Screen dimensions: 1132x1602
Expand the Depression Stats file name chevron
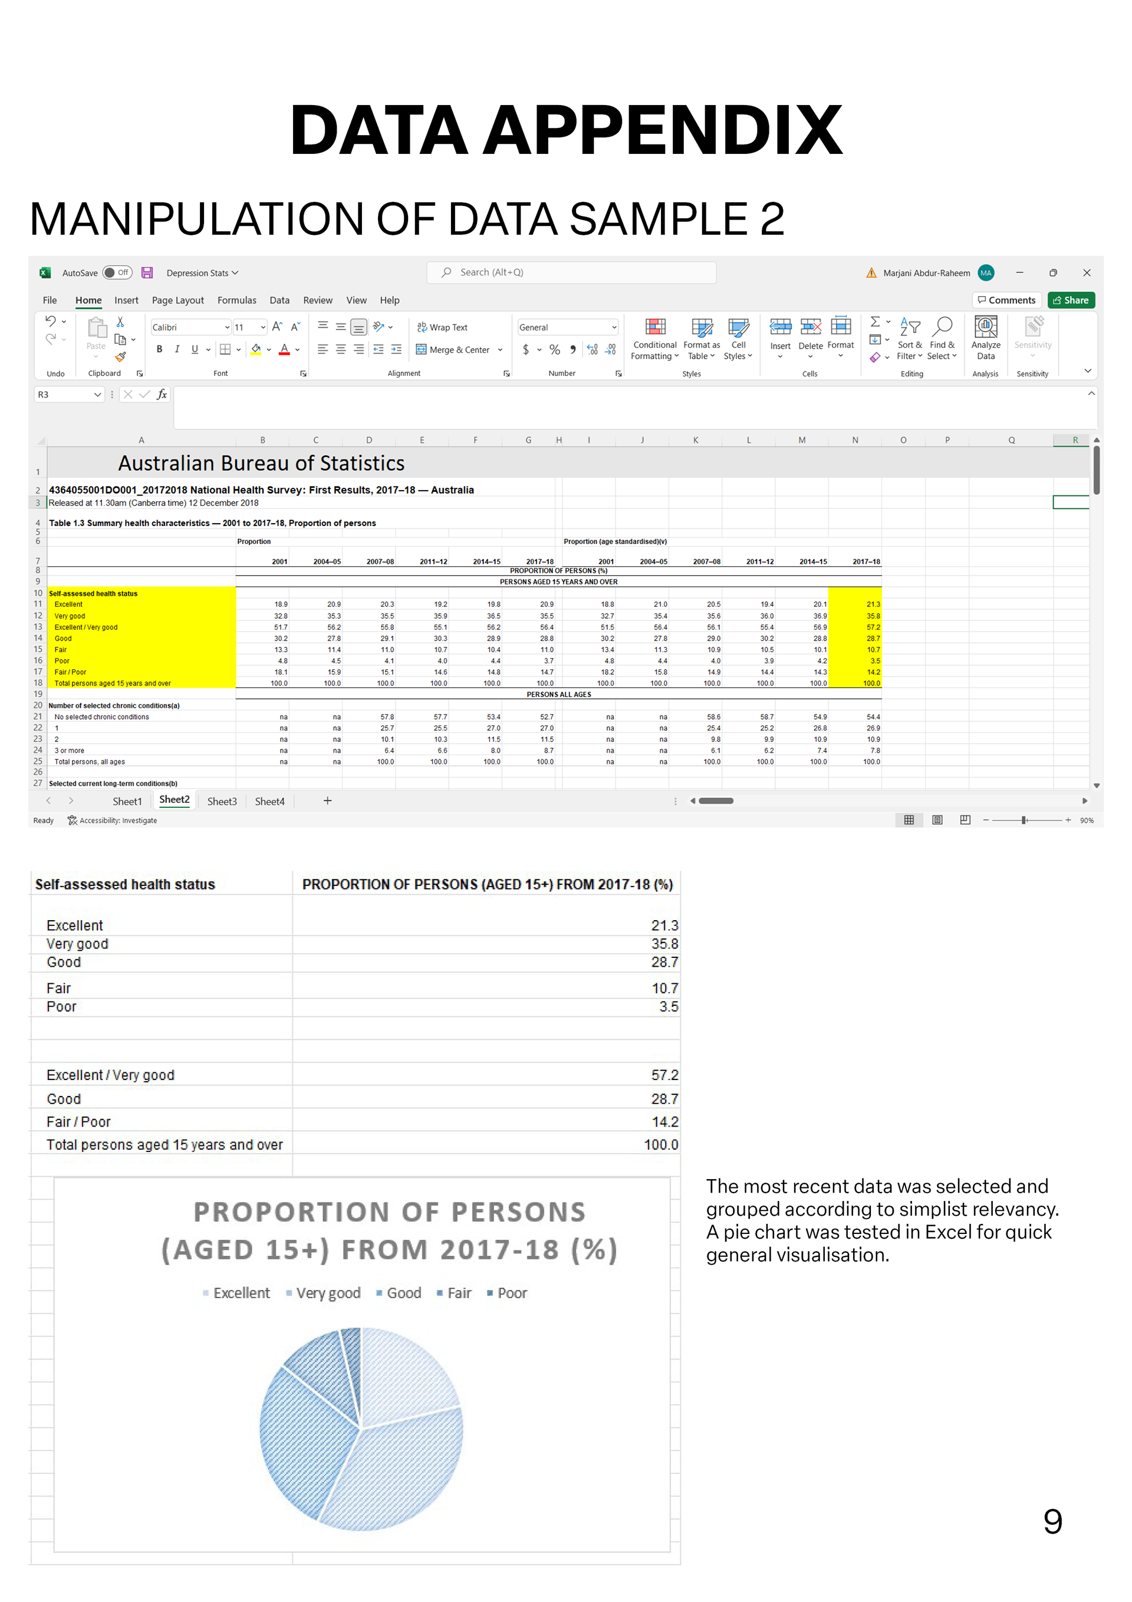235,273
